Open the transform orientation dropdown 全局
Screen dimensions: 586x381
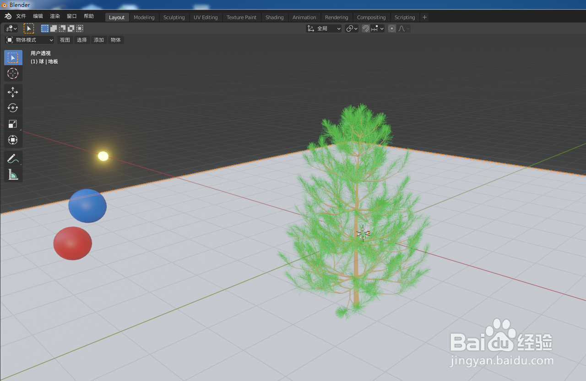tap(323, 28)
